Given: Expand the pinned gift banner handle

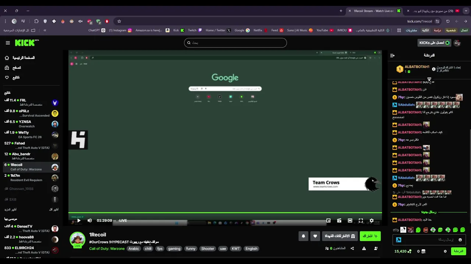Looking at the screenshot, I should coord(429,79).
